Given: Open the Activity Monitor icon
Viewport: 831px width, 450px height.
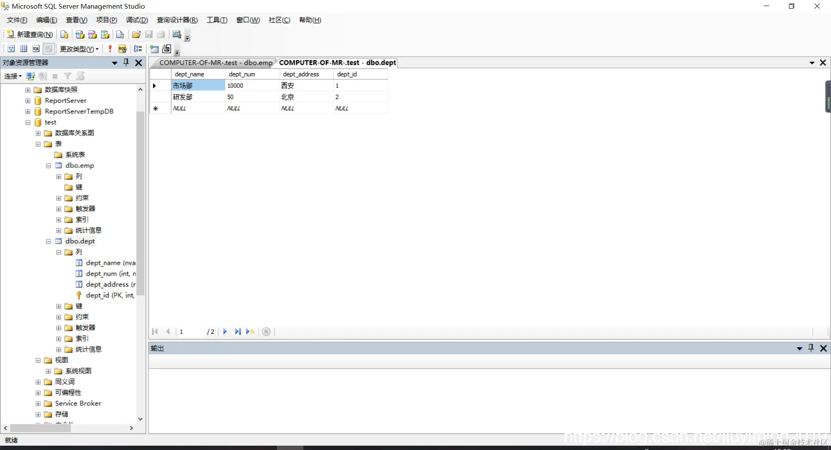Looking at the screenshot, I should point(177,35).
